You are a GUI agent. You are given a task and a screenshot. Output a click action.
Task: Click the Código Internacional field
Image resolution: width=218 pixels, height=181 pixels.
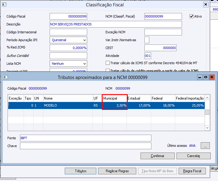pos(68,32)
